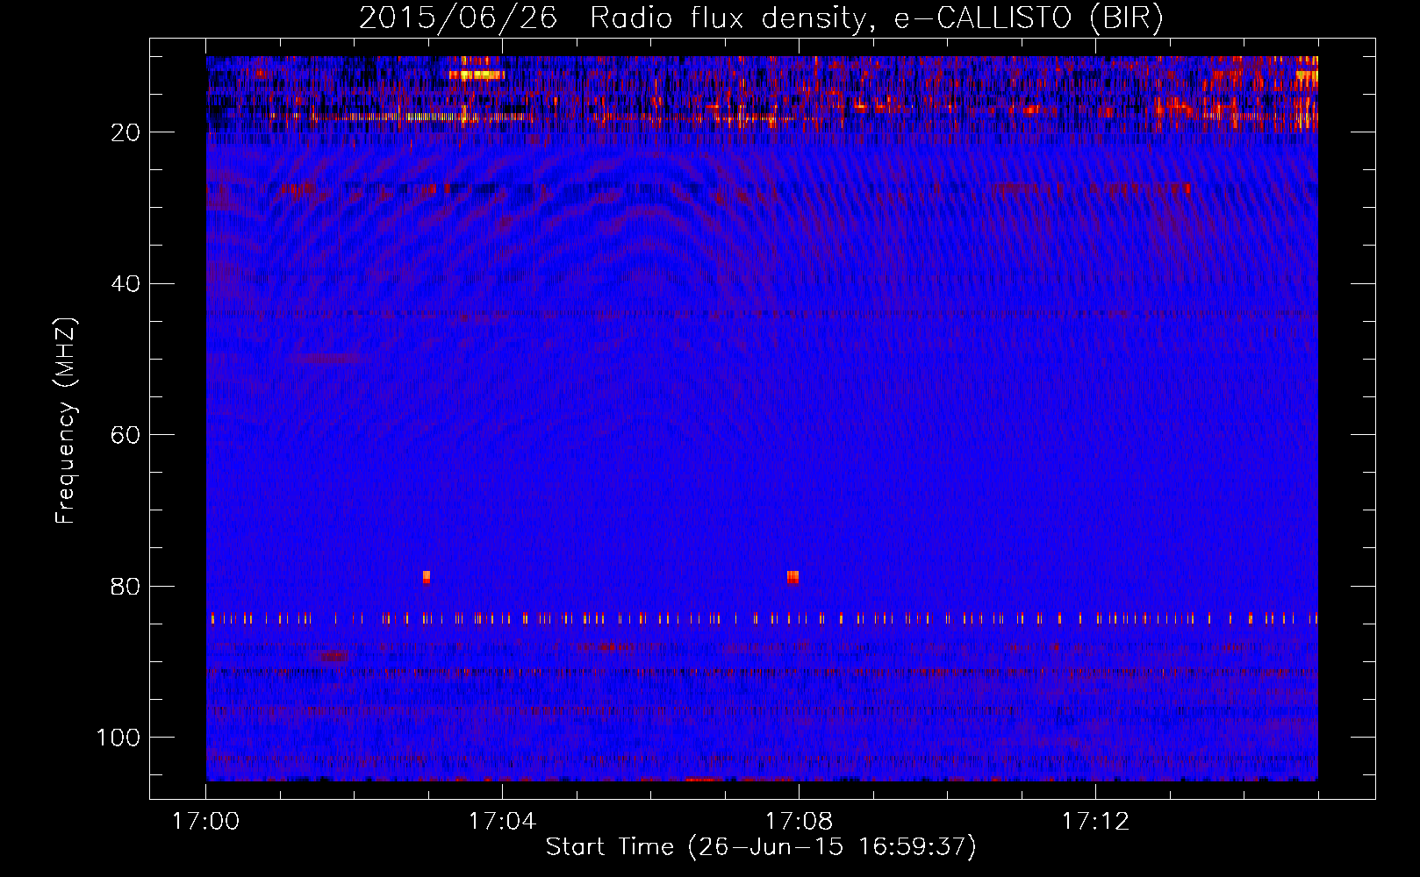
Task: Click the '20' frequency tick label
Action: 126,132
